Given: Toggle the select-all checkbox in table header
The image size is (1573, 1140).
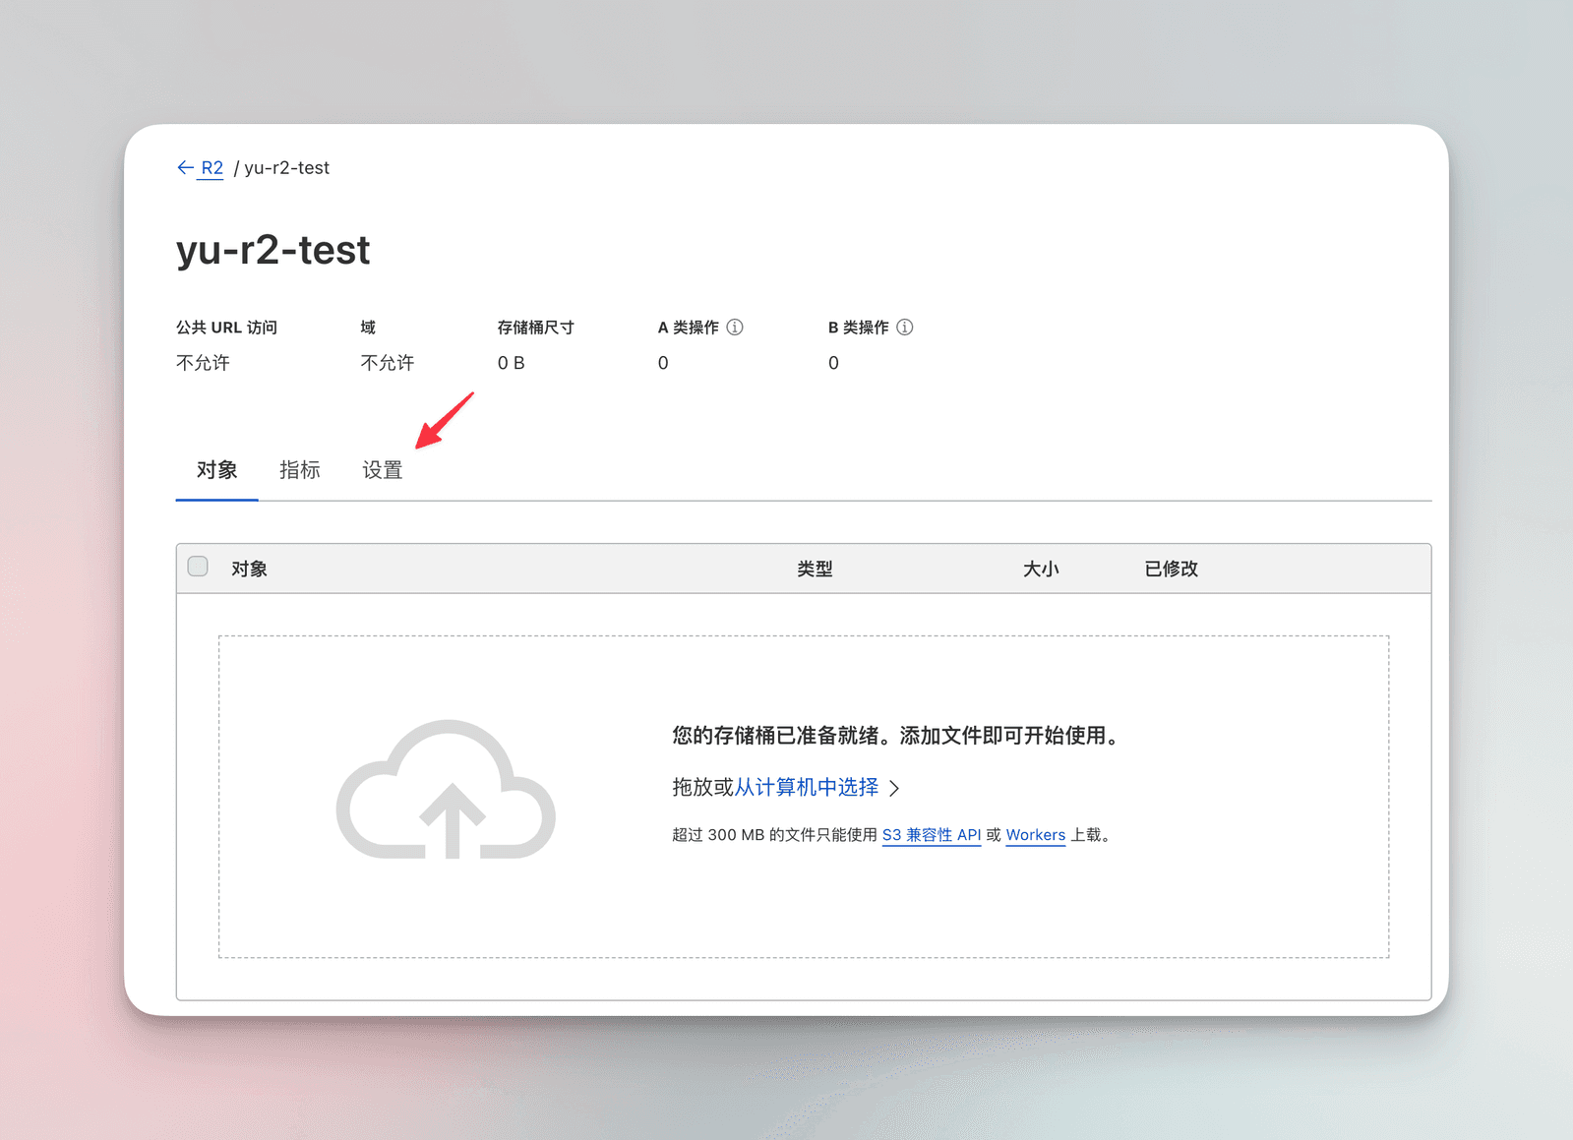Looking at the screenshot, I should [198, 567].
